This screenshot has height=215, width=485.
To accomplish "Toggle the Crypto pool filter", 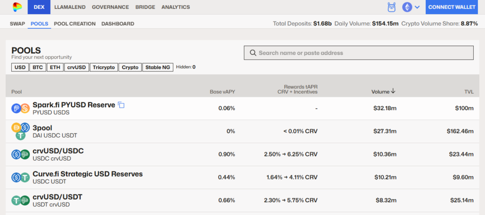I will [x=130, y=67].
